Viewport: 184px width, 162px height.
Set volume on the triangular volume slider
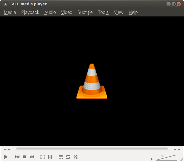[167, 158]
